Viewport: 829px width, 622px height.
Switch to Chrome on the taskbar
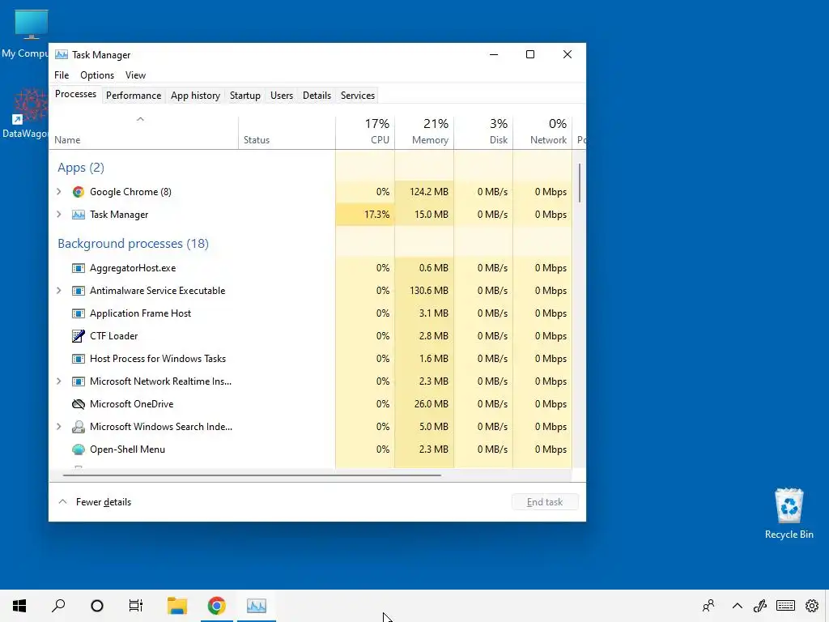pos(216,606)
